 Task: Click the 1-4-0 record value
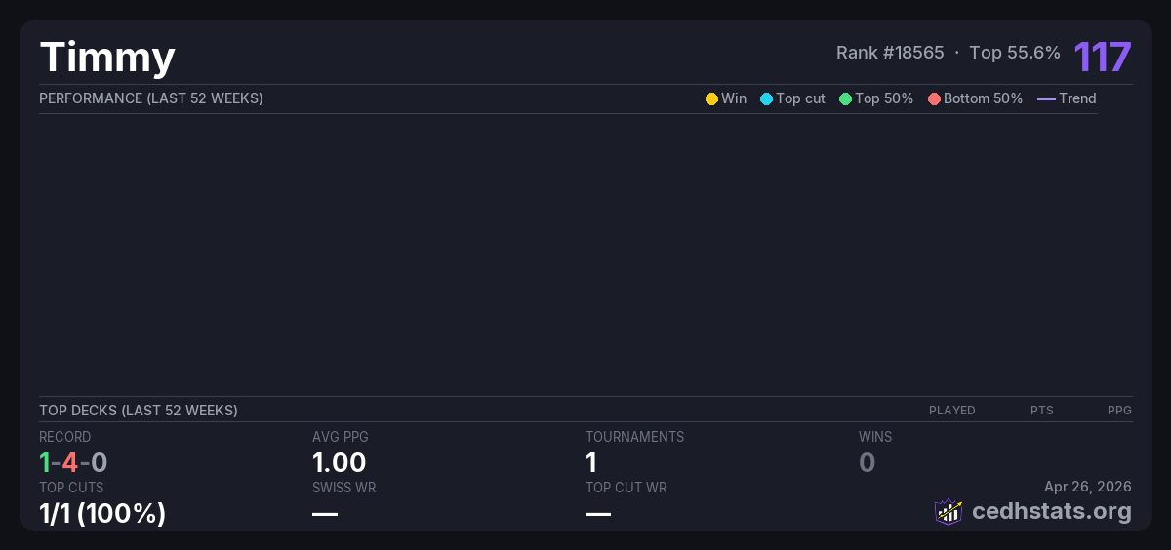[x=73, y=462]
